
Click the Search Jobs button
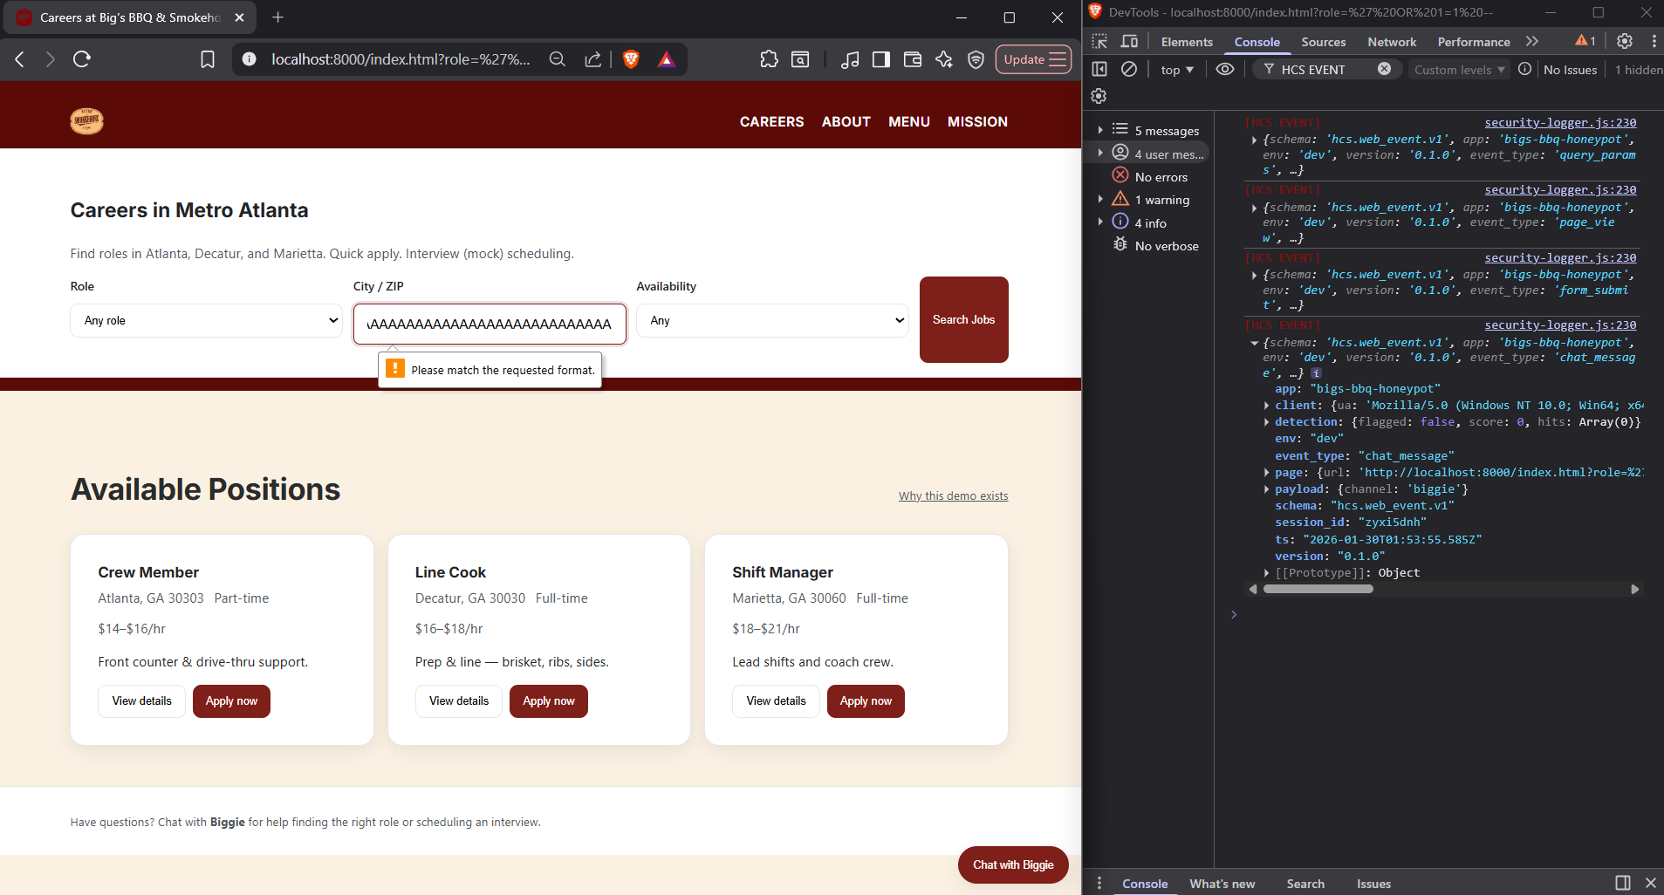[x=963, y=319]
